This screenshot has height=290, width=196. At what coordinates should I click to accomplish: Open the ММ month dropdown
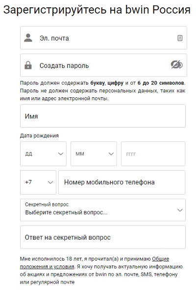pyautogui.click(x=94, y=154)
